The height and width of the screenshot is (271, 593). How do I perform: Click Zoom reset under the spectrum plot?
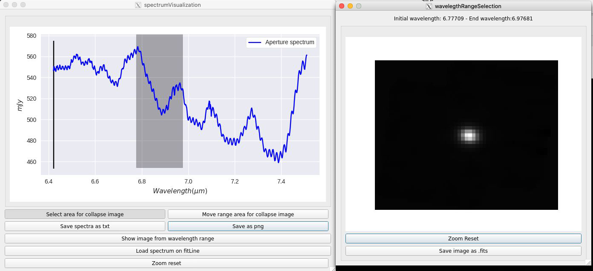pos(167,263)
